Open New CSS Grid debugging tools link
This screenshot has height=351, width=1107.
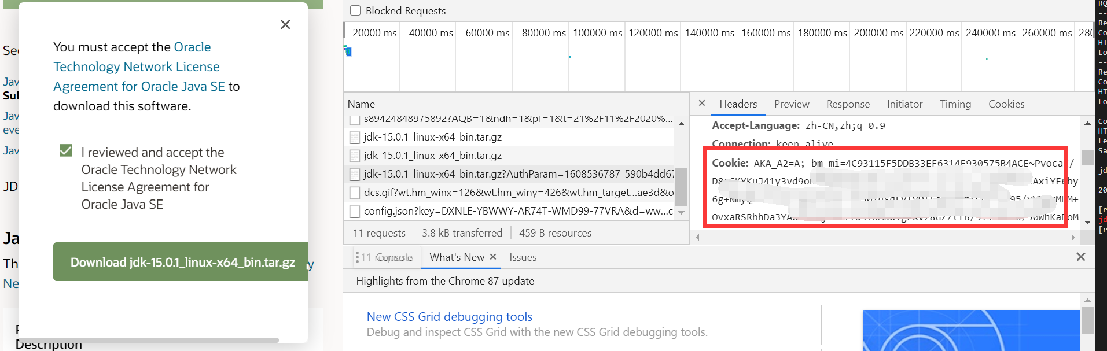[x=450, y=317]
